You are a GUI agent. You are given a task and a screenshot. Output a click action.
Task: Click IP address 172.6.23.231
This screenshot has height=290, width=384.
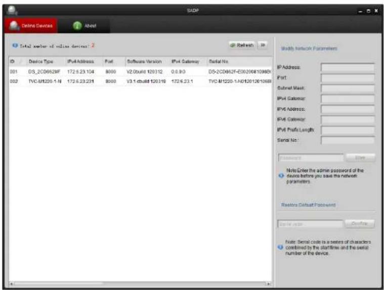pyautogui.click(x=80, y=81)
